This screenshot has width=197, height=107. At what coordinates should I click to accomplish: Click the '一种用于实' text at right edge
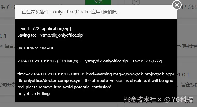(x=187, y=46)
